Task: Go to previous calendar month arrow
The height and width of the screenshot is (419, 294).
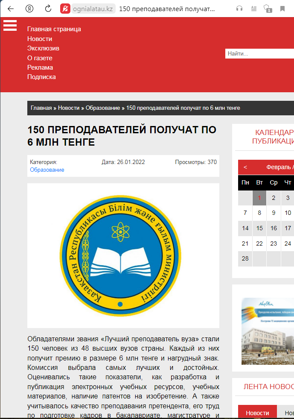Action: point(245,167)
